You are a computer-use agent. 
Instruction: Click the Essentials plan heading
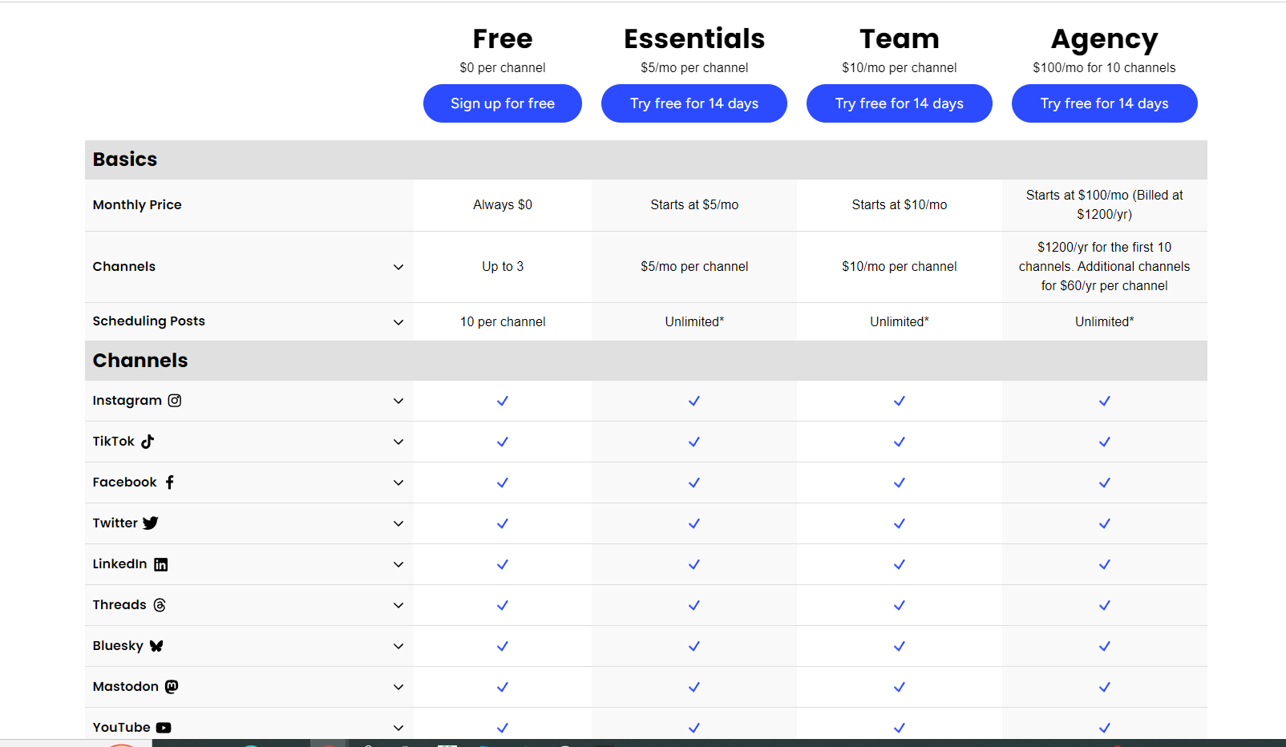[694, 38]
